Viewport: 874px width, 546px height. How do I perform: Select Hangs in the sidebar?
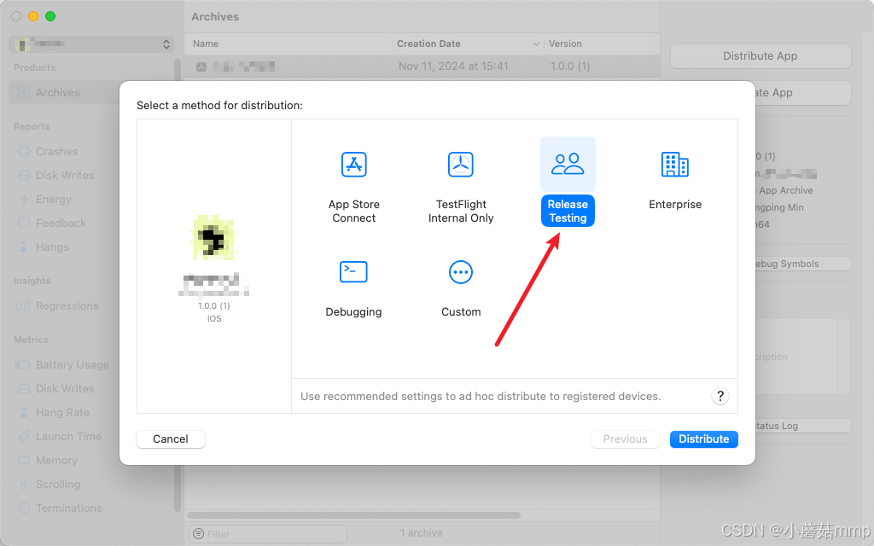click(x=52, y=247)
